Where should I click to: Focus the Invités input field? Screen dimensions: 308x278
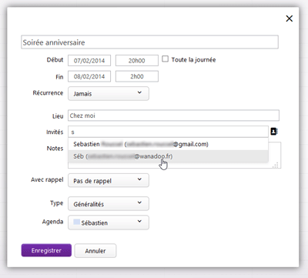click(168, 132)
